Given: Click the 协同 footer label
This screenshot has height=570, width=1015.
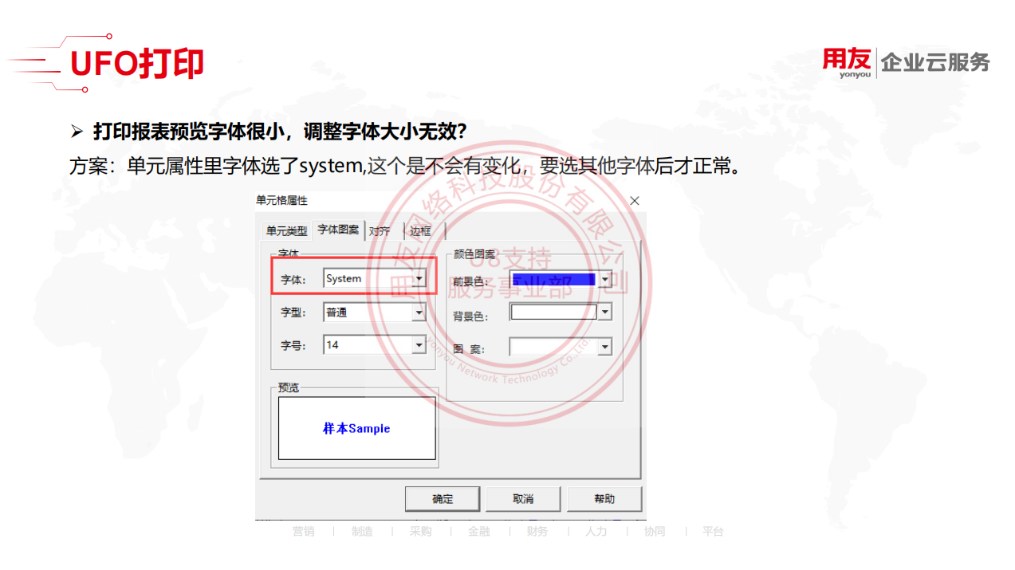Looking at the screenshot, I should point(655,531).
